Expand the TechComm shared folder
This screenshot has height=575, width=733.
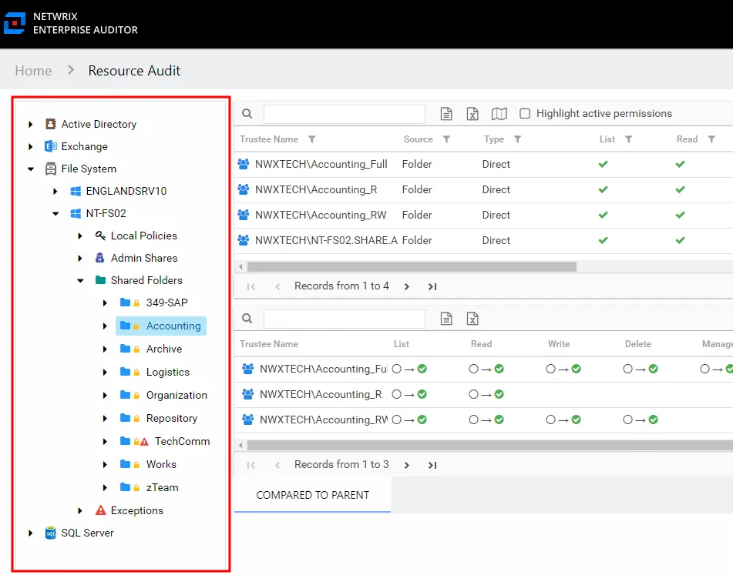(105, 441)
